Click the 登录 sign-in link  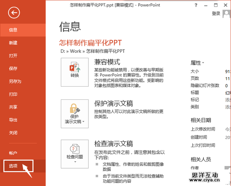pos(216,13)
